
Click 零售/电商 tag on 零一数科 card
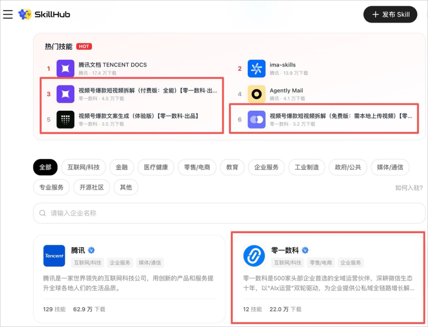tap(321, 263)
